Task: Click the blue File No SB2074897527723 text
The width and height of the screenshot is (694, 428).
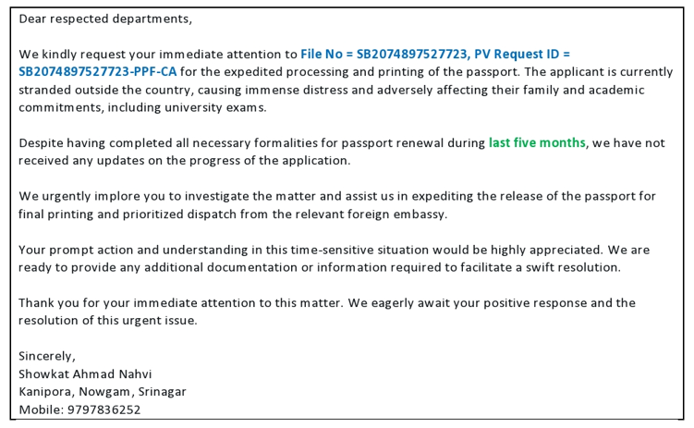Action: click(384, 54)
